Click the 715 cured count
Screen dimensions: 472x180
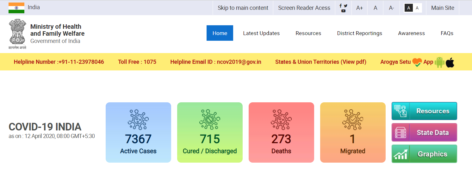click(x=210, y=139)
